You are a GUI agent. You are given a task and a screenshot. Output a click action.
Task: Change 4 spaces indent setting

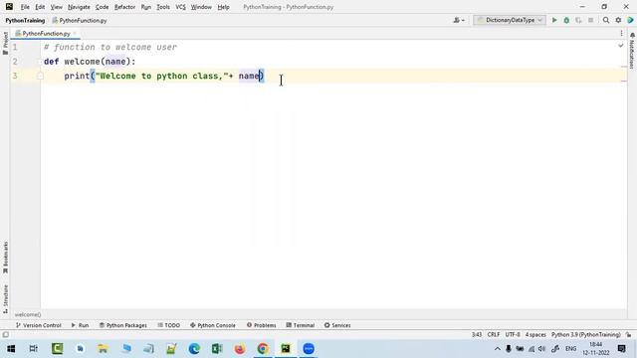click(535, 335)
